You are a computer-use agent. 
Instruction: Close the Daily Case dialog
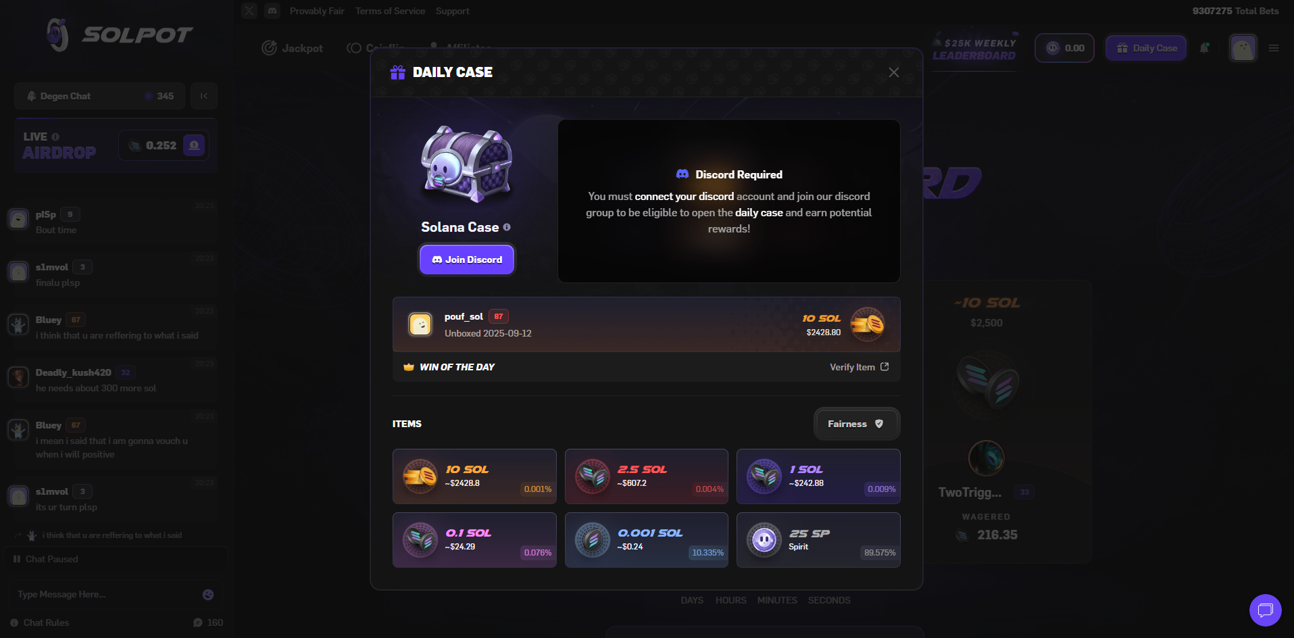coord(893,72)
